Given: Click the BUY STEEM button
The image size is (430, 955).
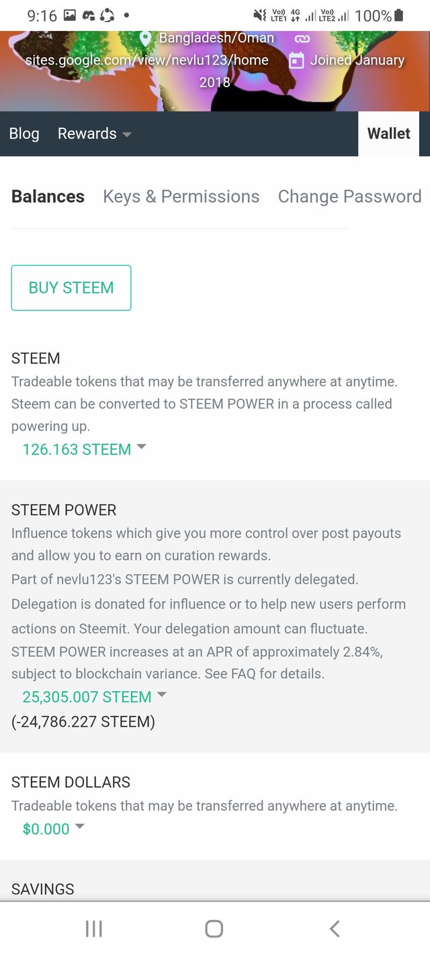Looking at the screenshot, I should [x=71, y=288].
